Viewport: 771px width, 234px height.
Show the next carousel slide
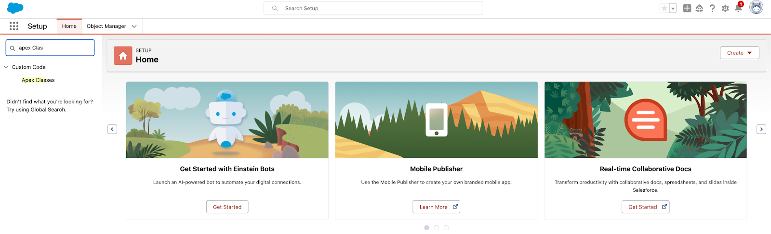(761, 129)
